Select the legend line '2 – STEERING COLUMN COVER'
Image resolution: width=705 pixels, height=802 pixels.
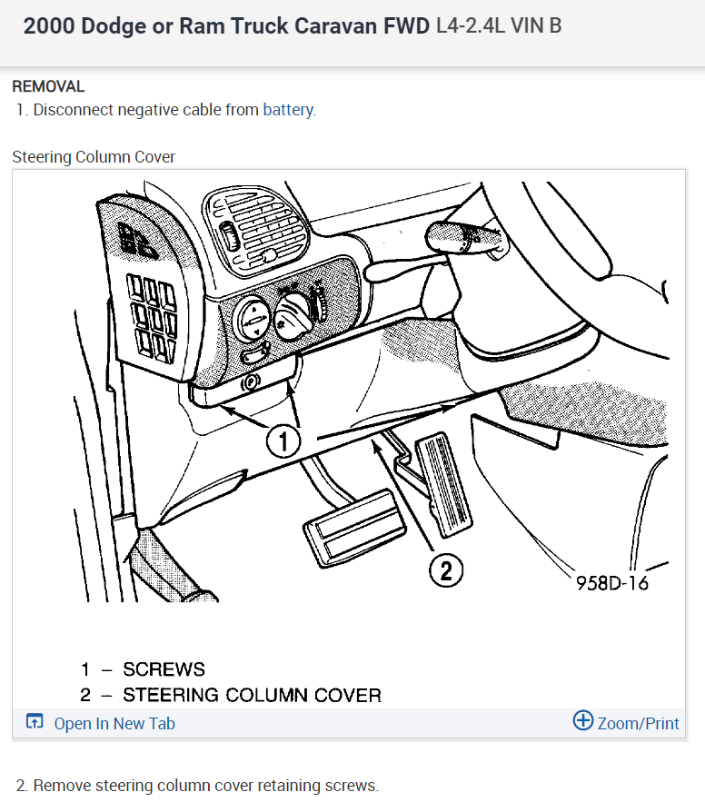click(231, 695)
